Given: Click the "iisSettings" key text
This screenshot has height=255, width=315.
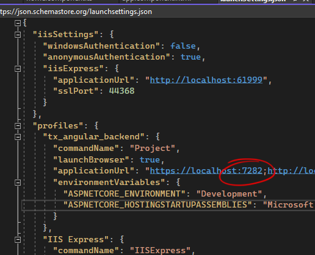Looking at the screenshot, I should coord(66,34).
